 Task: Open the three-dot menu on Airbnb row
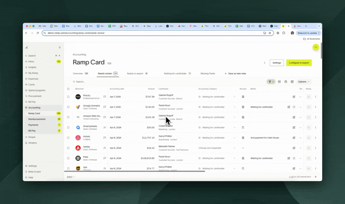(315, 138)
